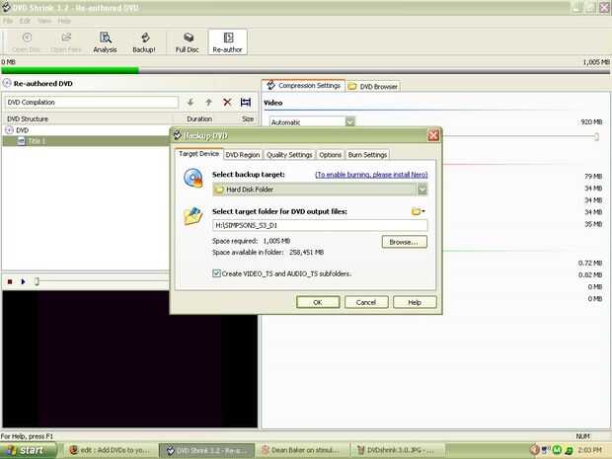The image size is (612, 459).
Task: Switch to DVD Browser tab
Action: click(373, 86)
